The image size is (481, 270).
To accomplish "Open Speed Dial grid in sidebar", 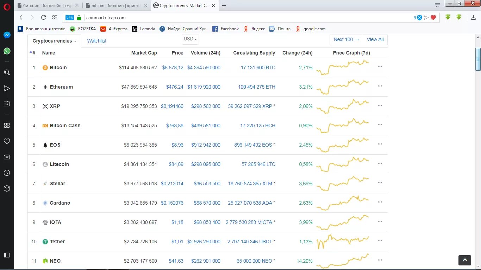I will (7, 125).
